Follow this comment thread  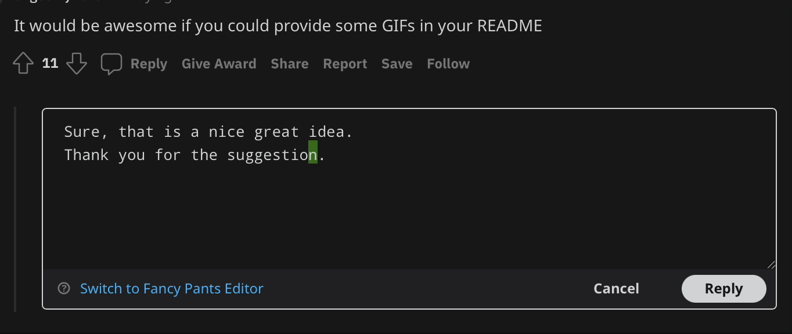[x=448, y=64]
